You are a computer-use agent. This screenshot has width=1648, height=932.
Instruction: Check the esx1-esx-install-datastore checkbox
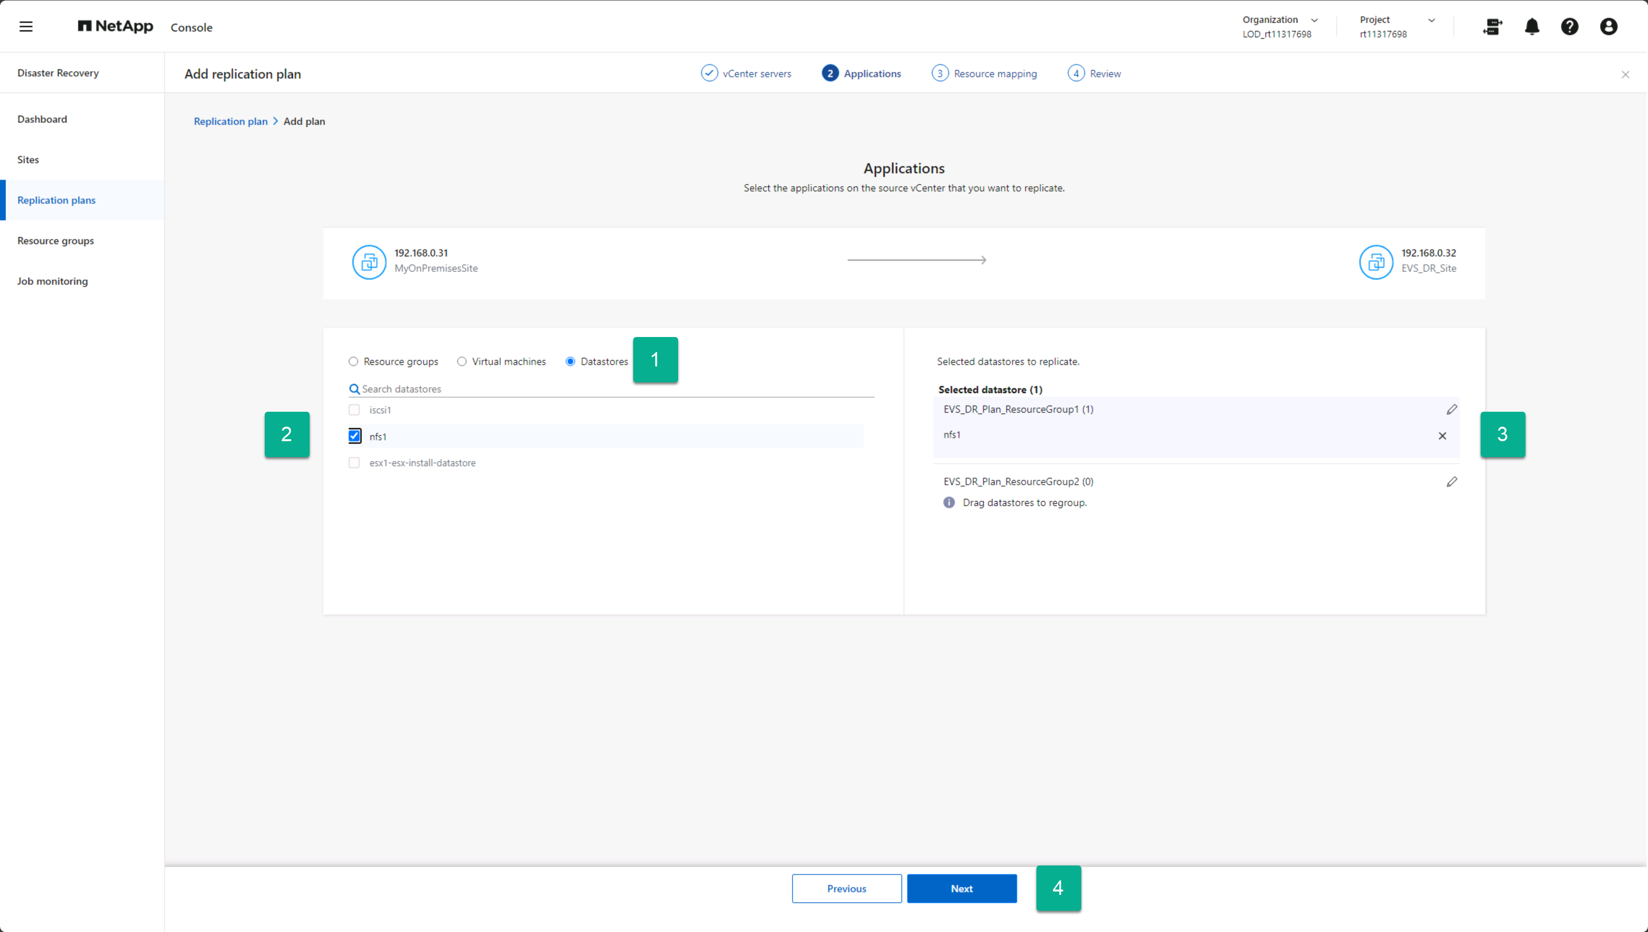tap(354, 463)
